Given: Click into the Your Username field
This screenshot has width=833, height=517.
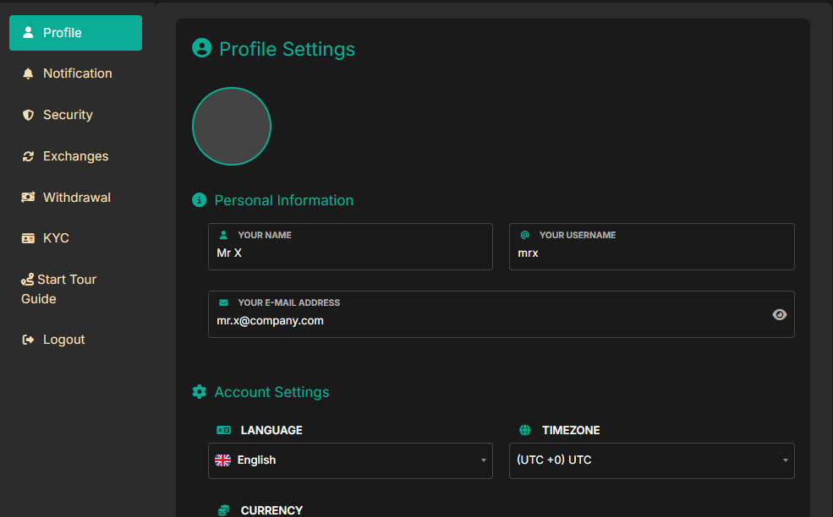Looking at the screenshot, I should 651,253.
